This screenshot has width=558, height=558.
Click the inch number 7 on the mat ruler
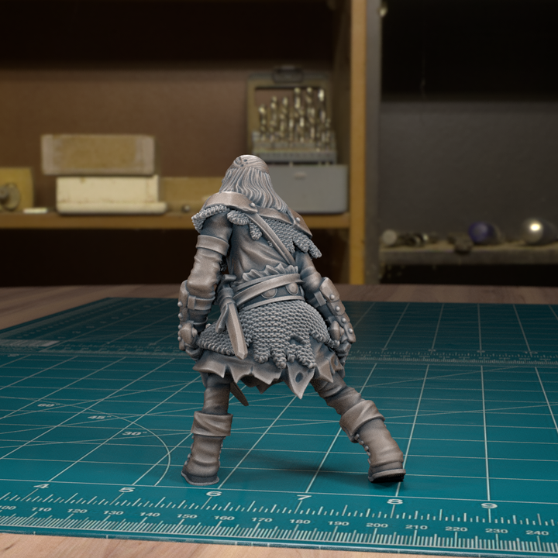[x=303, y=498]
